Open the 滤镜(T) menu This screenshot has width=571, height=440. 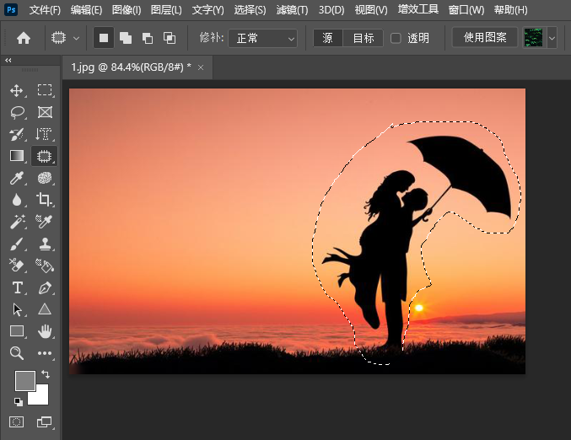292,10
